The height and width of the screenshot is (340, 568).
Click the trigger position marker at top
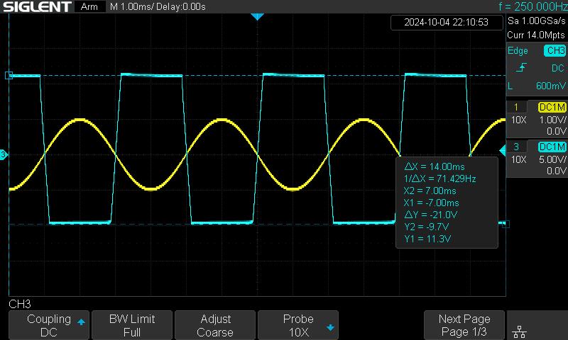click(258, 16)
